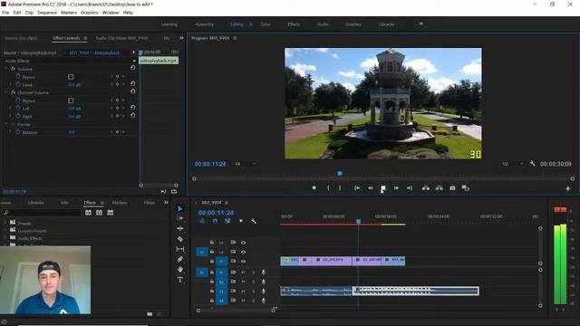This screenshot has width=580, height=326.
Task: Select the Pen tool
Action: pyautogui.click(x=180, y=260)
